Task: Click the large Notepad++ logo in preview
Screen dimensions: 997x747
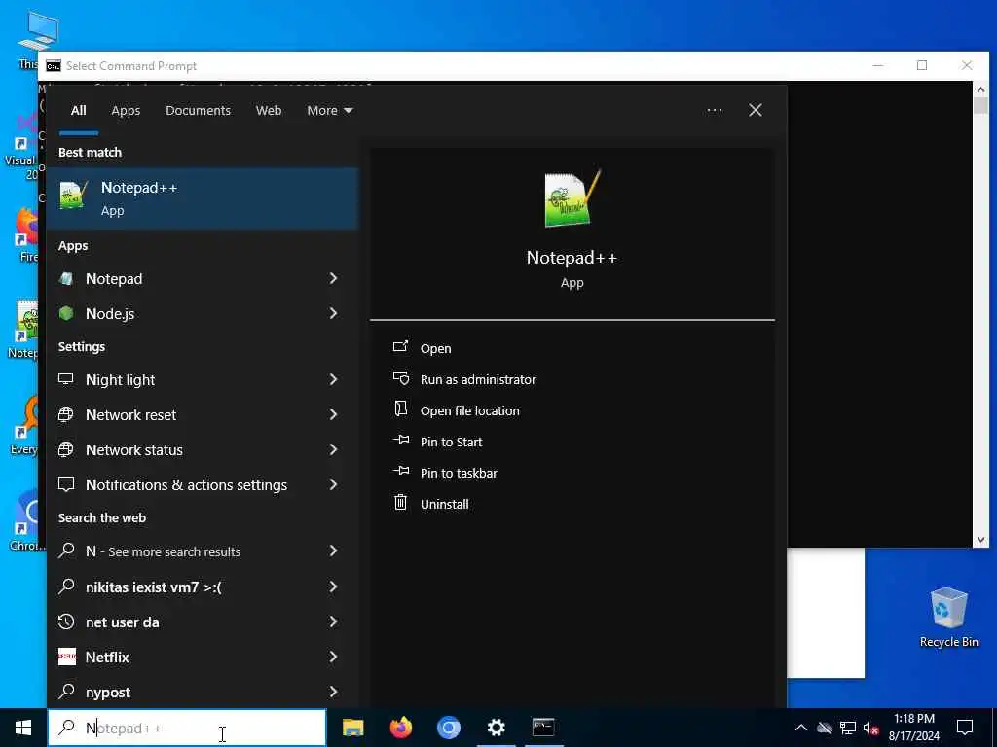Action: (572, 198)
